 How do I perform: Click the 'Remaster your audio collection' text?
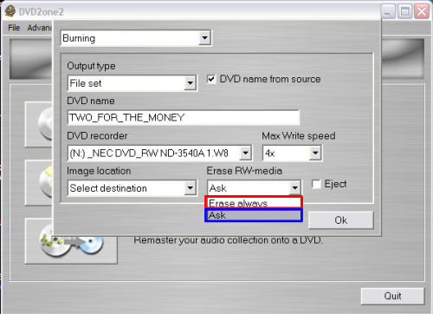(x=228, y=240)
